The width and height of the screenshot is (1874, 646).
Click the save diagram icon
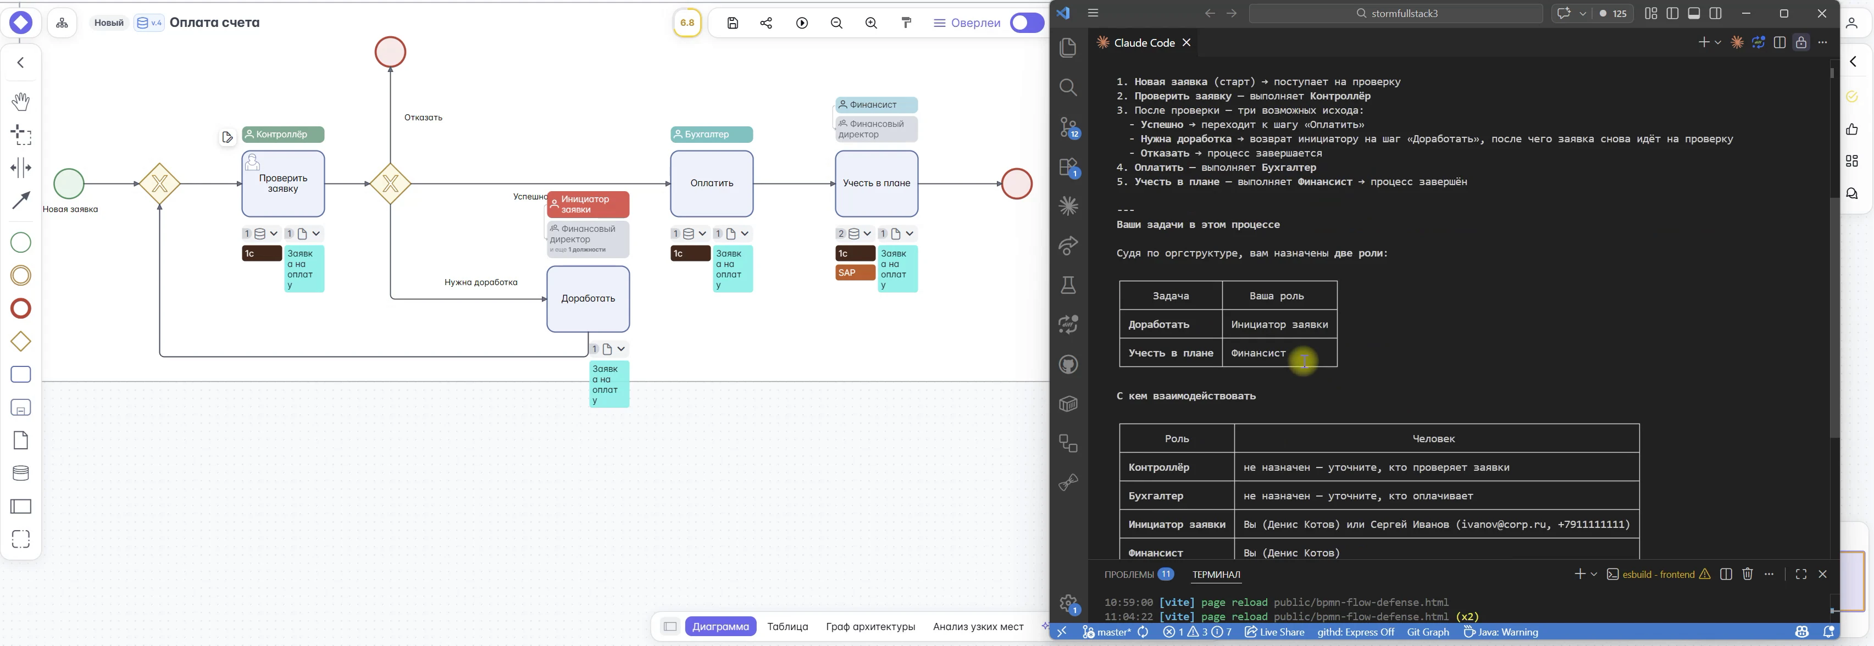733,23
